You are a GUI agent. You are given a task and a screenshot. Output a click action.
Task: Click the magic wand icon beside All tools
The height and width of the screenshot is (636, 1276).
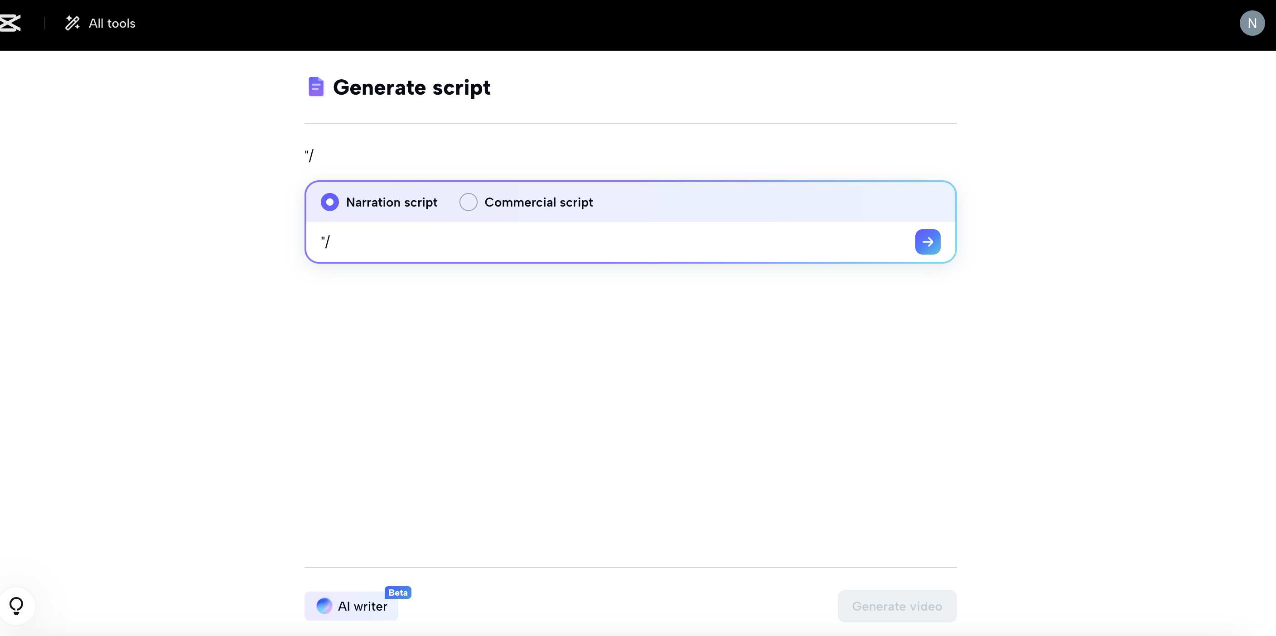click(x=72, y=23)
